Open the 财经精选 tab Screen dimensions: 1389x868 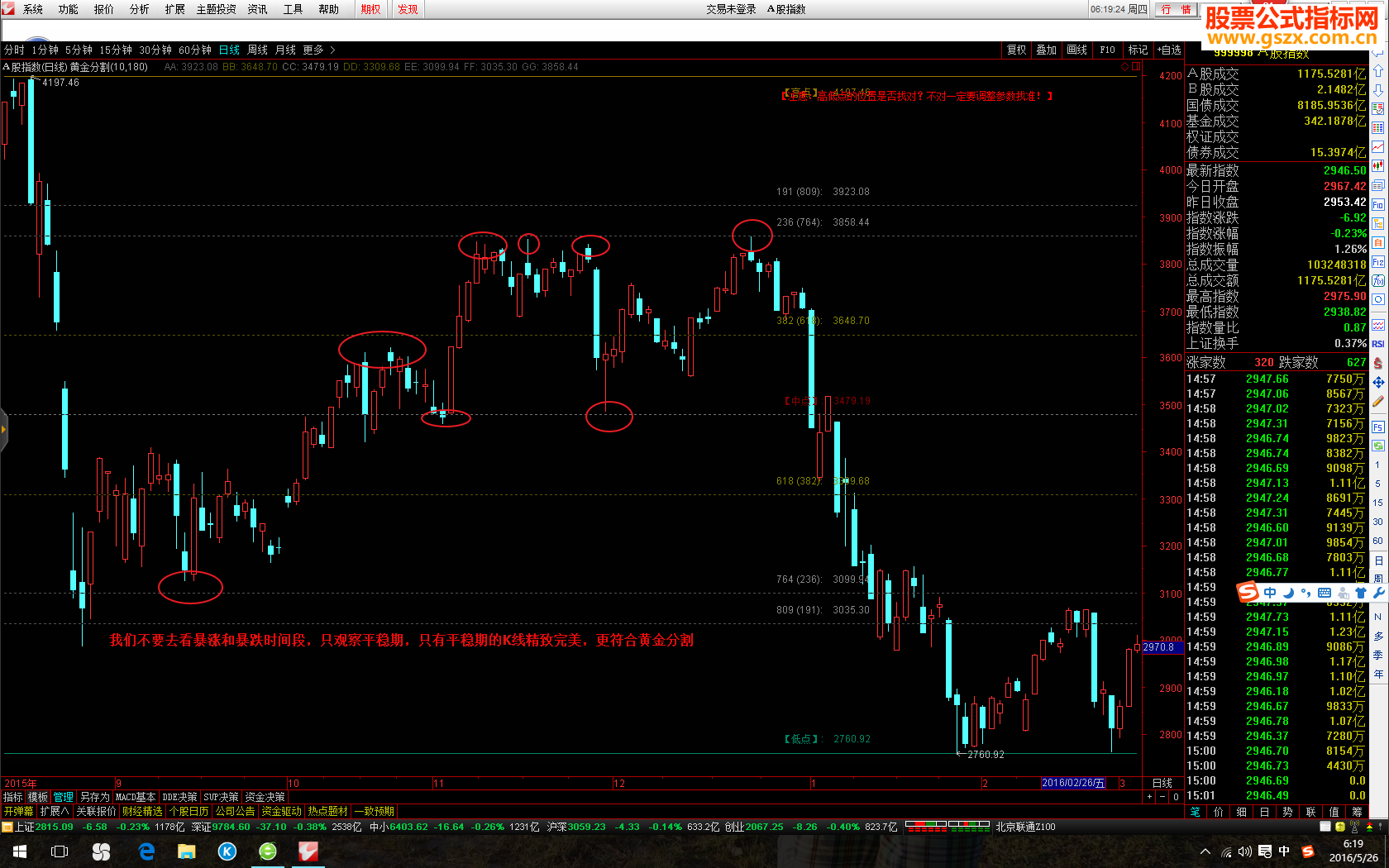click(x=142, y=812)
